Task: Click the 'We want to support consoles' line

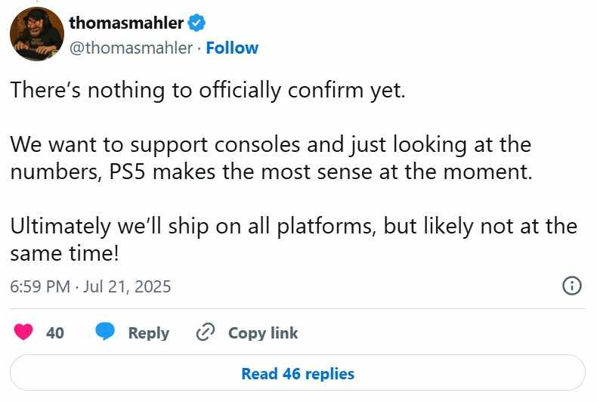Action: (x=270, y=143)
